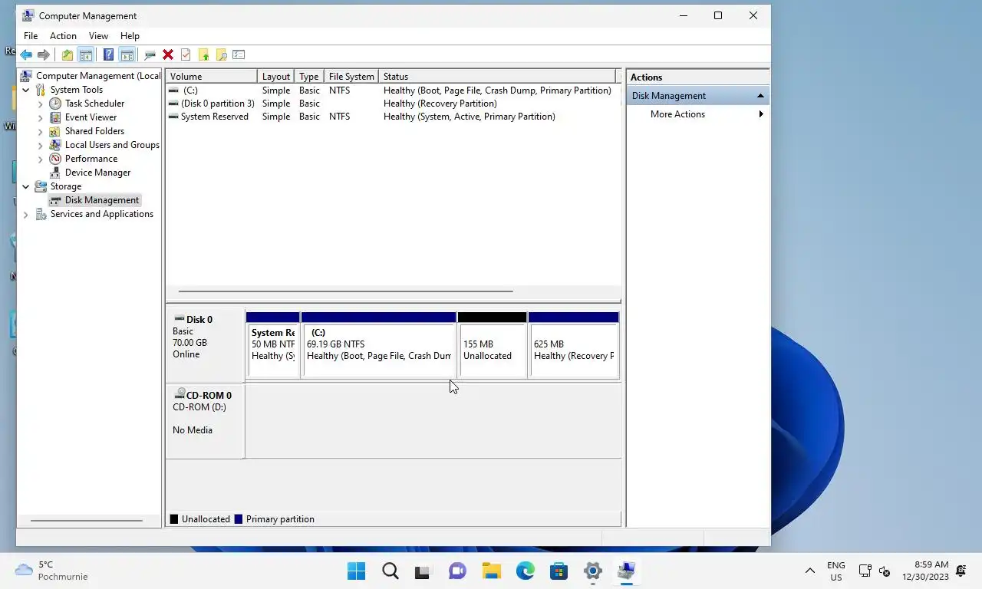Open the Help menu
The width and height of the screenshot is (982, 589).
click(x=130, y=36)
